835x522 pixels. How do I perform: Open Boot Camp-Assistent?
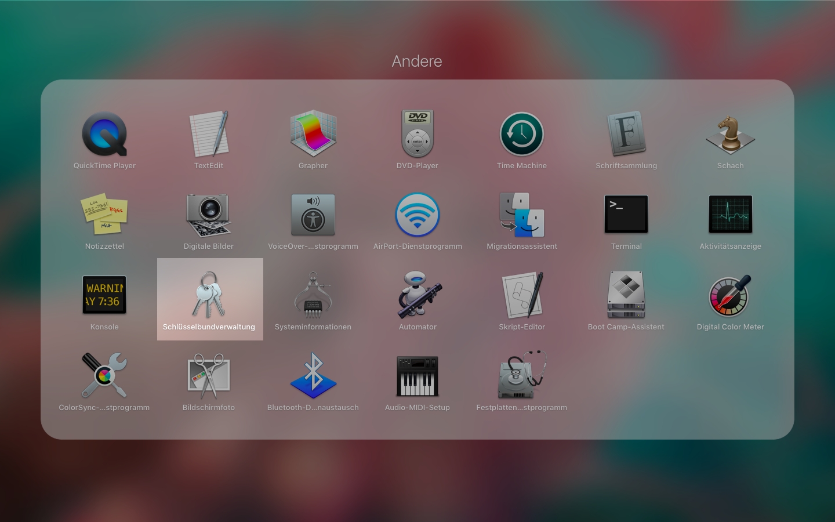pos(626,295)
